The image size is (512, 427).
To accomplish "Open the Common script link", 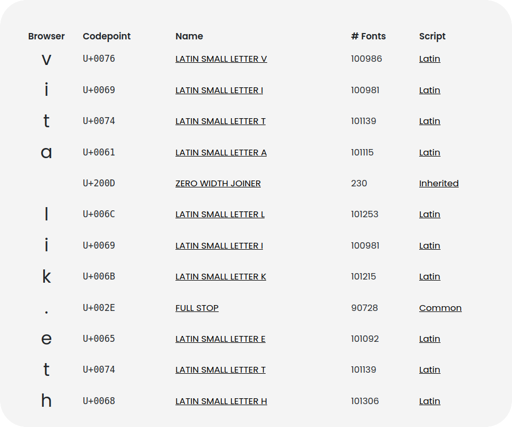I will coord(440,308).
